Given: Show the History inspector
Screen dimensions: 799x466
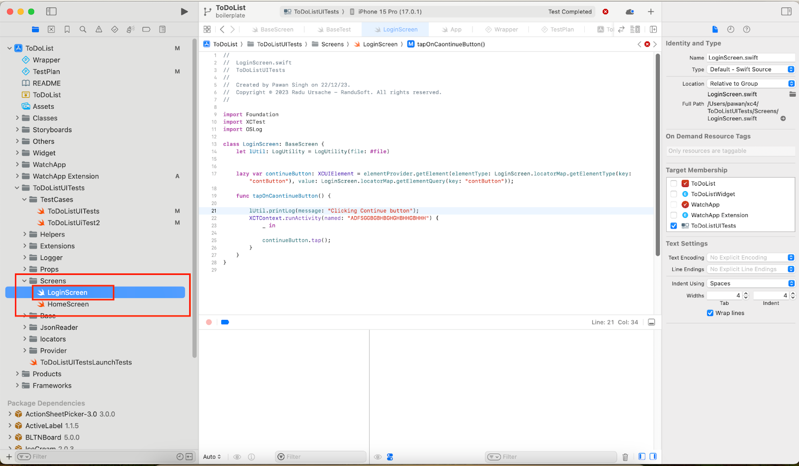Looking at the screenshot, I should pyautogui.click(x=731, y=29).
